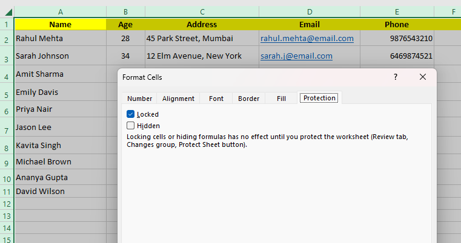The width and height of the screenshot is (461, 243).
Task: Click the Format Cells help question mark
Action: pyautogui.click(x=396, y=77)
